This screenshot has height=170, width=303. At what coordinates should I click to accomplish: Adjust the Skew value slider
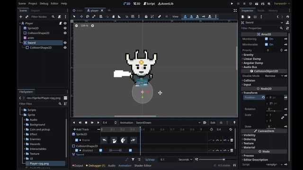(275, 128)
